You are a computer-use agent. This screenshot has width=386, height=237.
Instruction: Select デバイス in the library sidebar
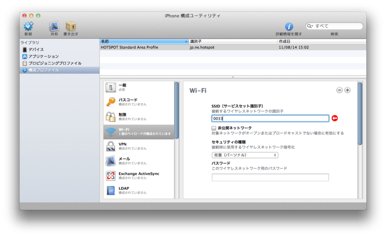[36, 50]
